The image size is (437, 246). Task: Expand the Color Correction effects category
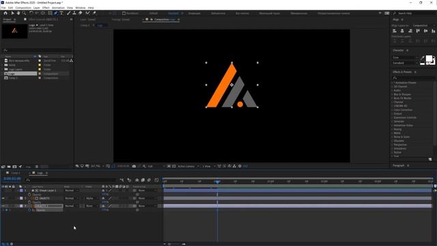click(392, 110)
